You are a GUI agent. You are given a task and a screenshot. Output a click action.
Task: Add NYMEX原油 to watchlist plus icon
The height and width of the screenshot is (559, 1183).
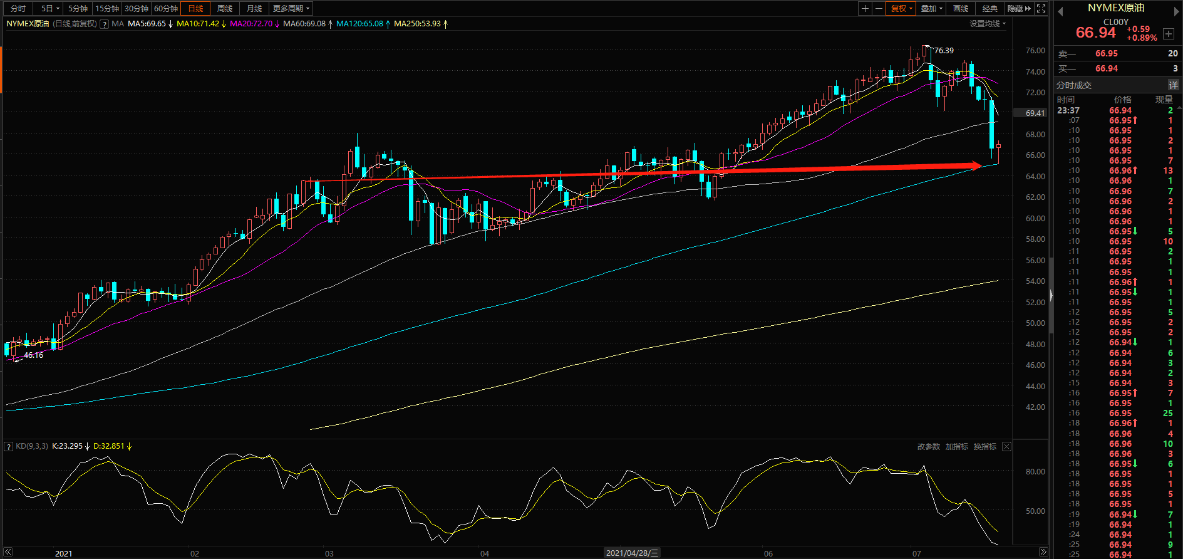click(x=1169, y=34)
